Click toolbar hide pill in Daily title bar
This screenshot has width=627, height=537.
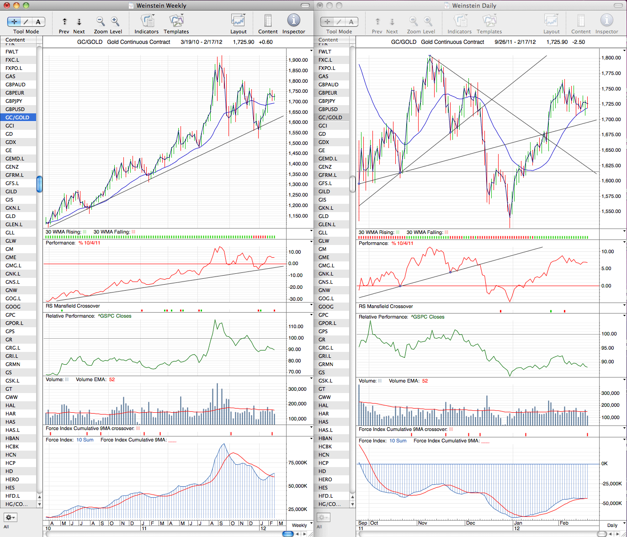617,5
